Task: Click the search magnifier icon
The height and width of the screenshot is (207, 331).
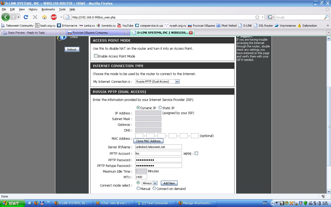Action: click(326, 17)
